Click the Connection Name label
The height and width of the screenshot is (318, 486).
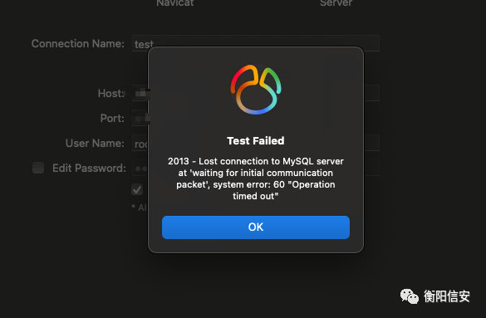click(78, 44)
